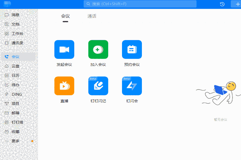Viewport: 241px width, 160px height.
Task: Click the 发起会议 label text
Action: (x=64, y=65)
